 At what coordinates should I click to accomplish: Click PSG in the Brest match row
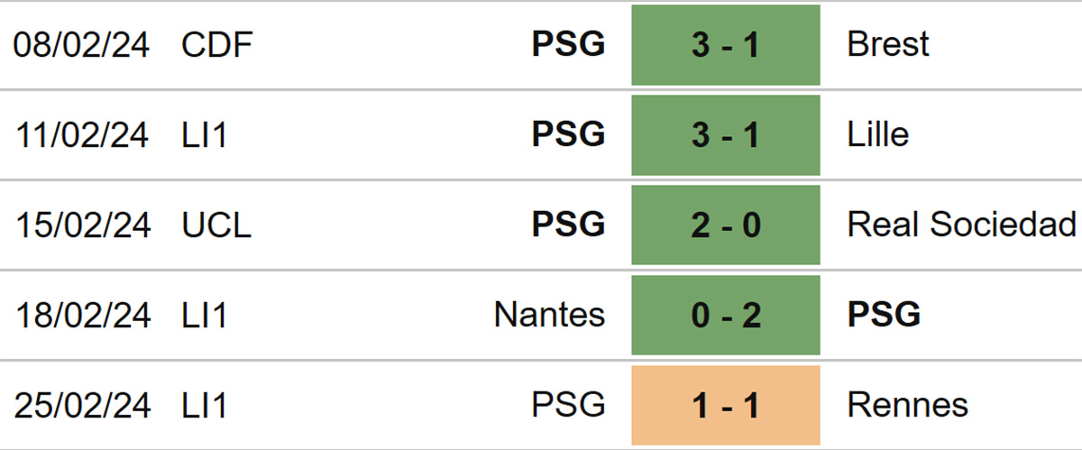pyautogui.click(x=569, y=44)
